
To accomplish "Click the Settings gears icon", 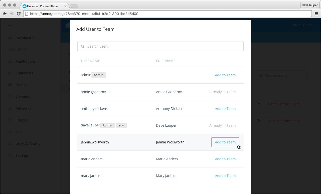I will pos(10,155).
